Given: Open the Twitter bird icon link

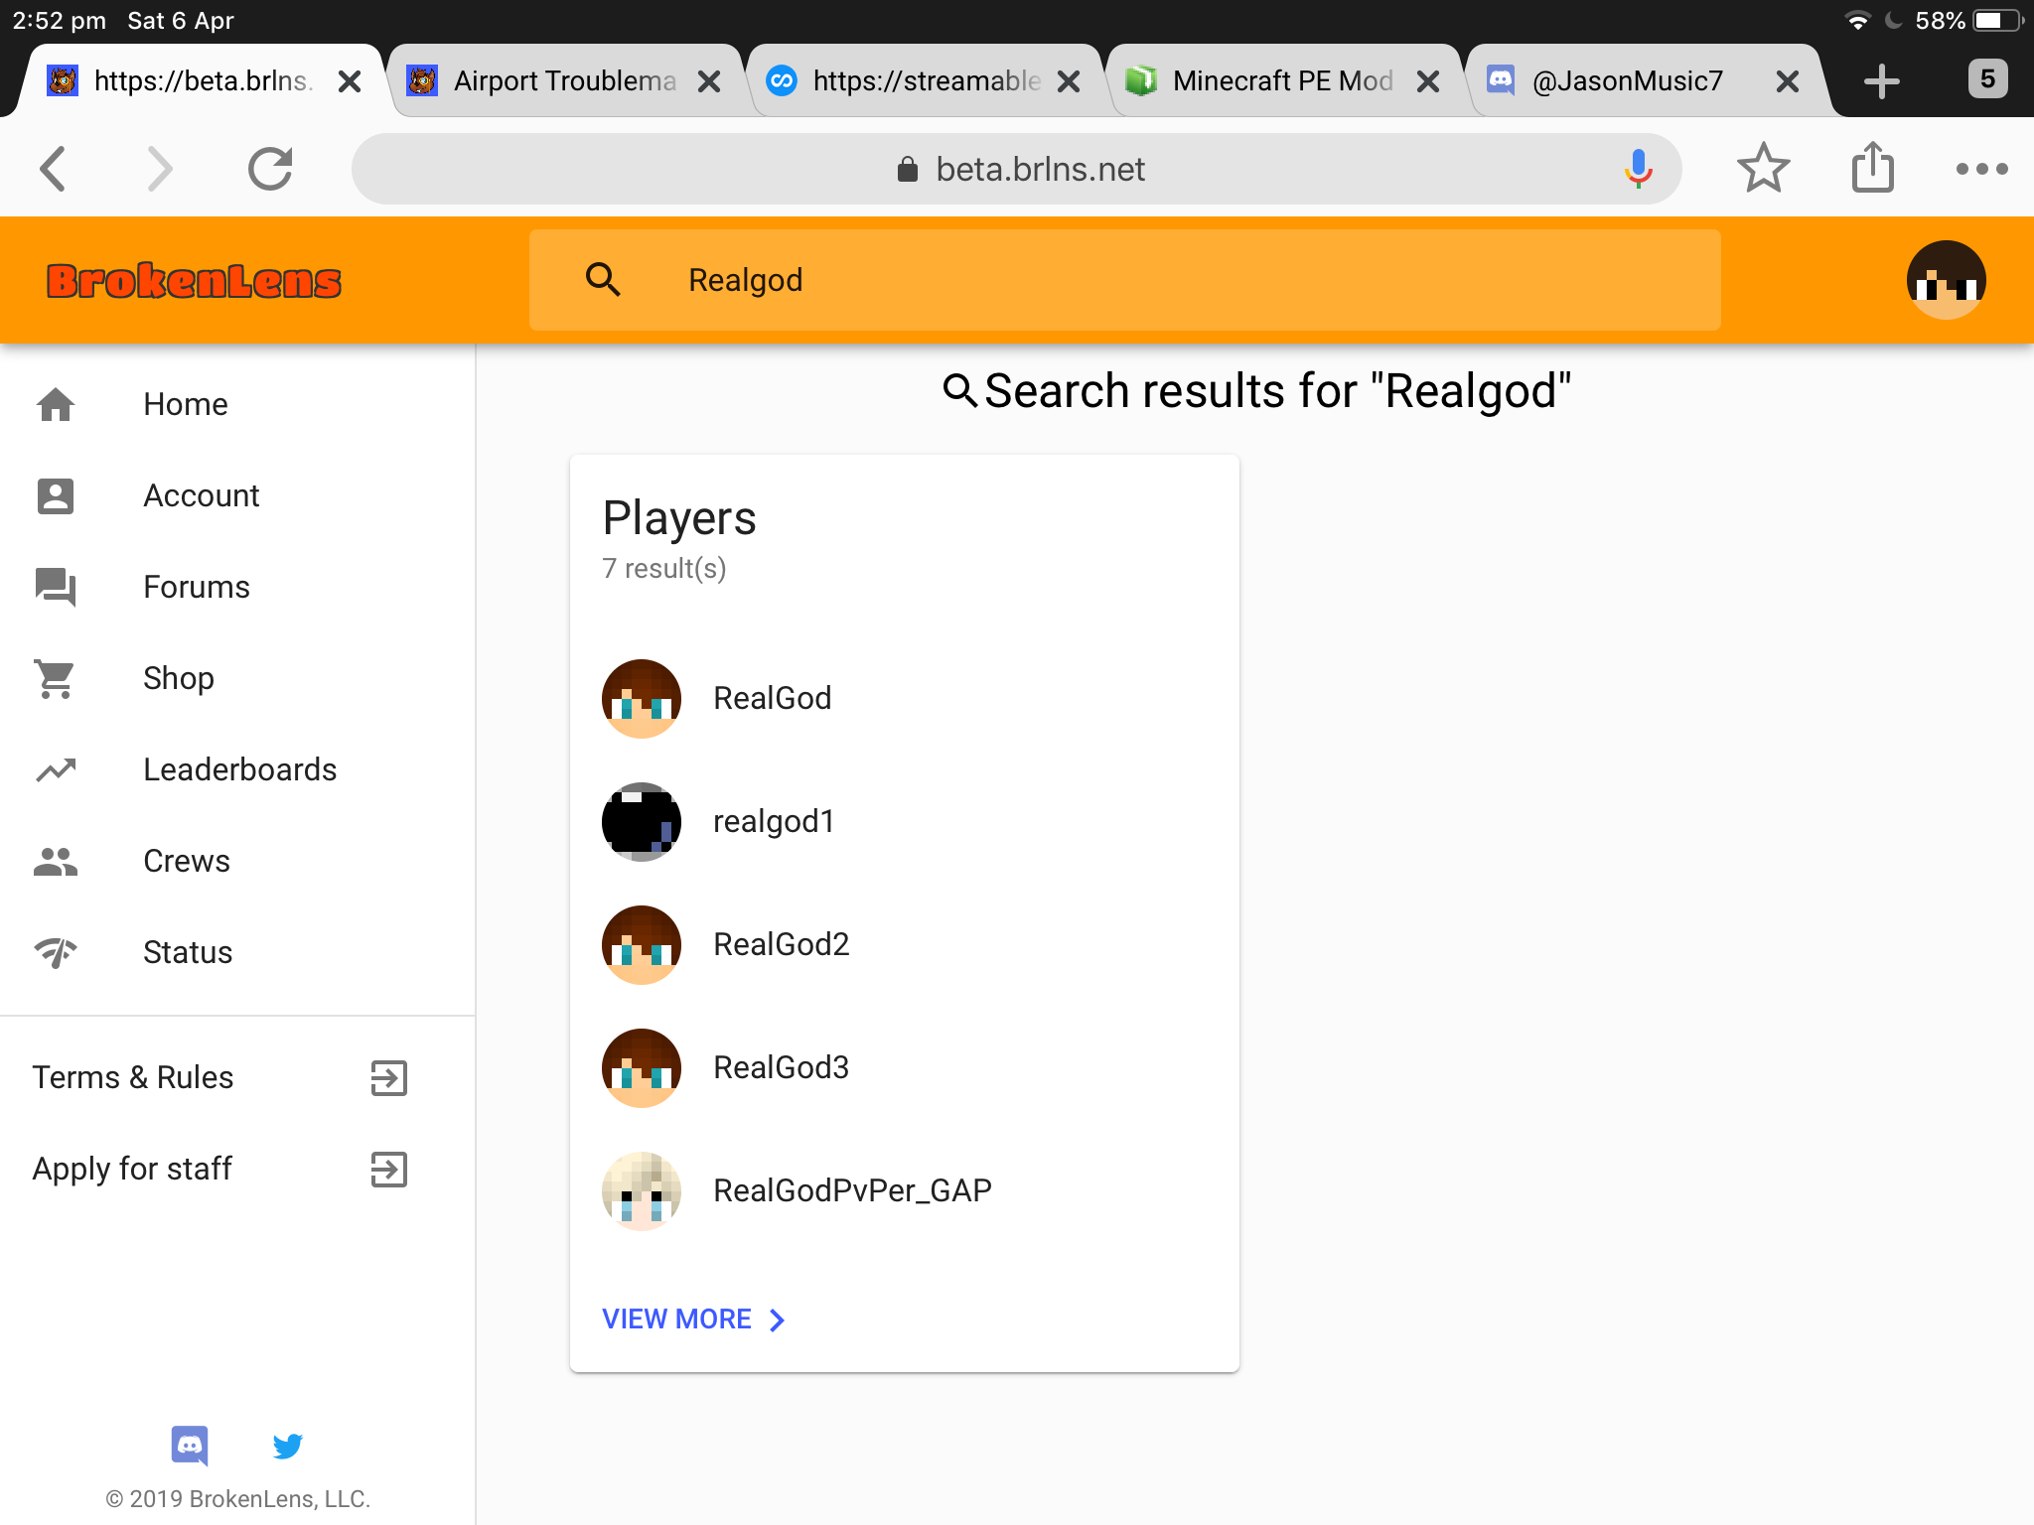Looking at the screenshot, I should (287, 1446).
